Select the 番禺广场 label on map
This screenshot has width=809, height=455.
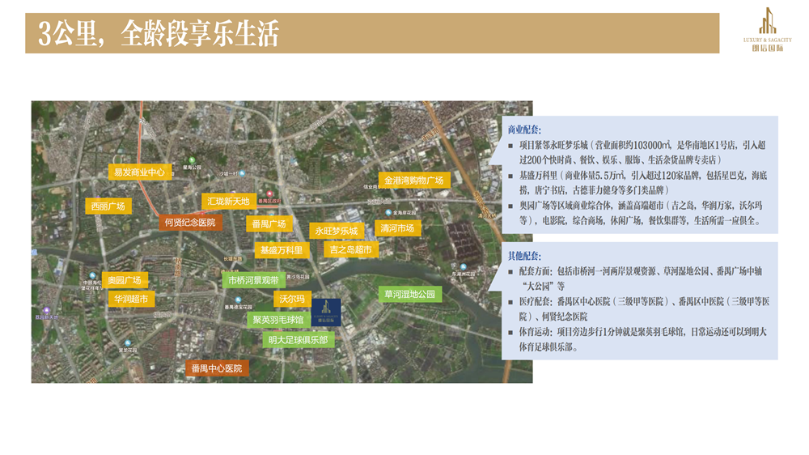pyautogui.click(x=269, y=223)
